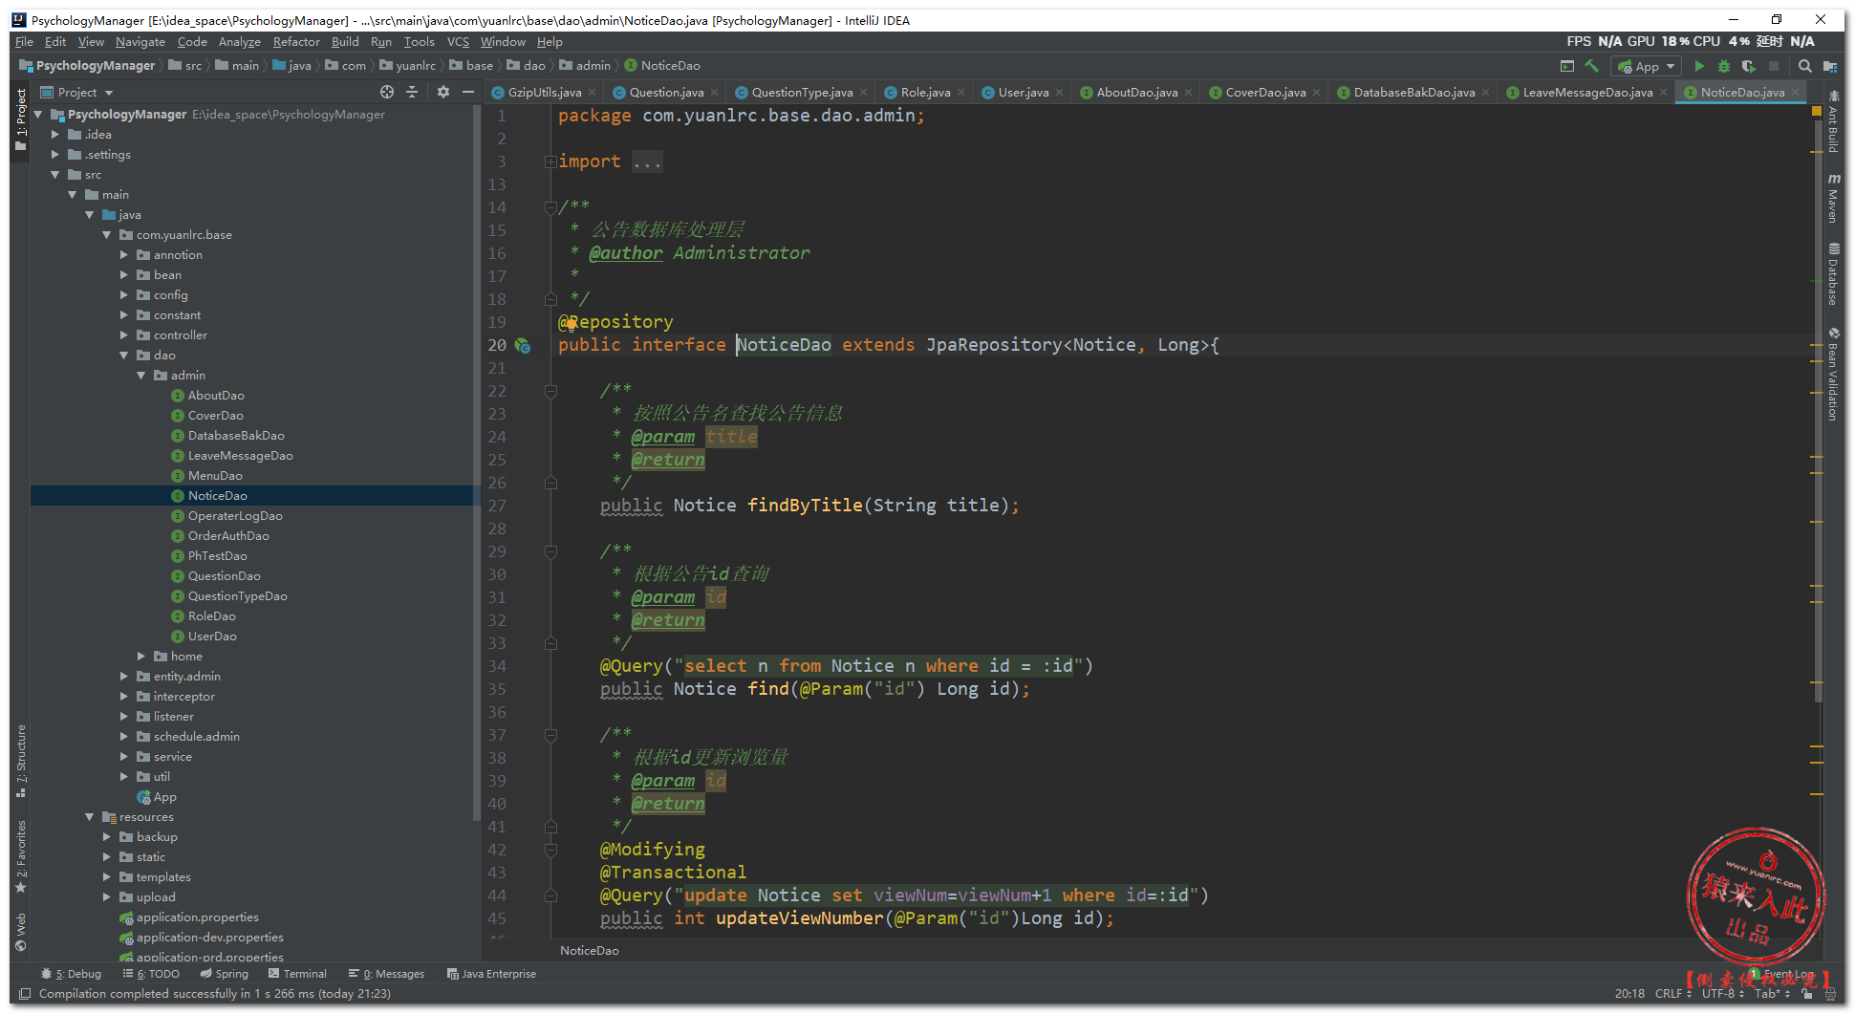Image resolution: width=1855 pixels, height=1014 pixels.
Task: Open the Terminal tool window button
Action: coord(297,974)
